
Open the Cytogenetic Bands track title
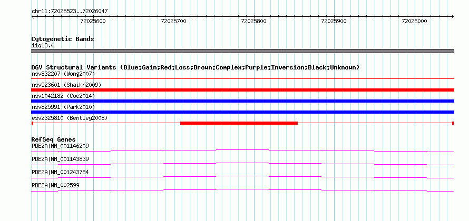click(63, 39)
